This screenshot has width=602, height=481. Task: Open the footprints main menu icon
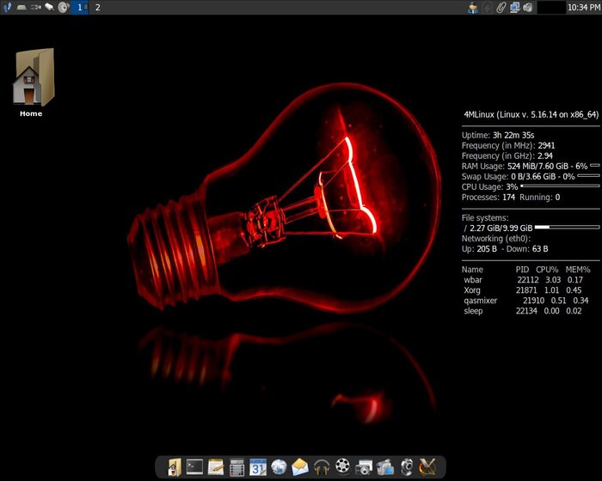pos(7,7)
